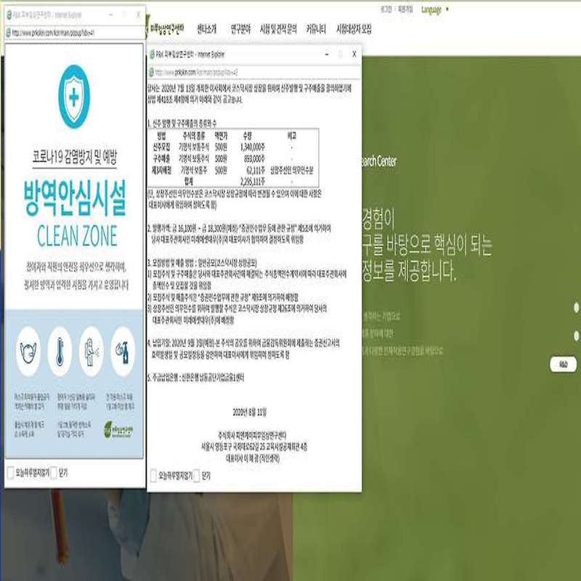Viewport: 581px width, 581px height.
Task: Tick 오늘하루열지않기 checkbox in Clean Zone popup
Action: (x=11, y=473)
